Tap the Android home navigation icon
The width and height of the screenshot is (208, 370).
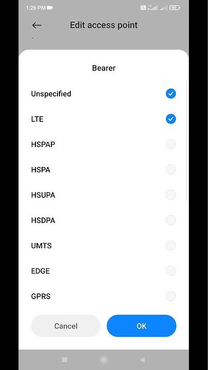(104, 360)
